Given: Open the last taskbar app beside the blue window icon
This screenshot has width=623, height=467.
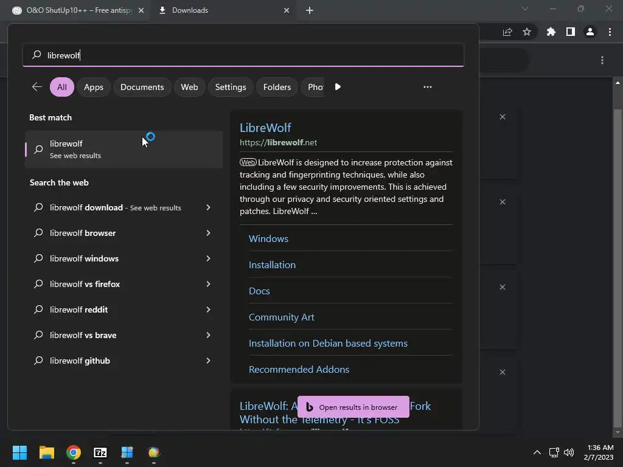Looking at the screenshot, I should click(154, 452).
